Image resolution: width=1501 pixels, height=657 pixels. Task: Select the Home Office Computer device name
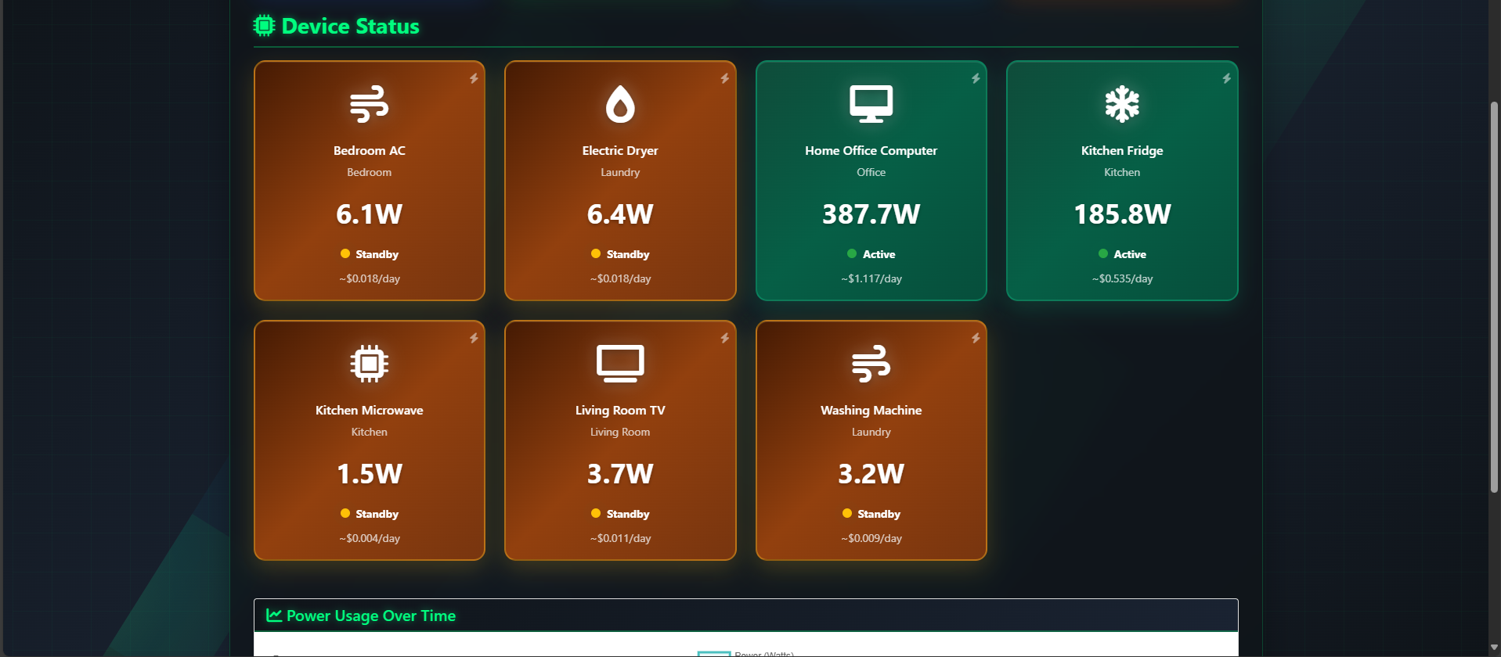871,150
